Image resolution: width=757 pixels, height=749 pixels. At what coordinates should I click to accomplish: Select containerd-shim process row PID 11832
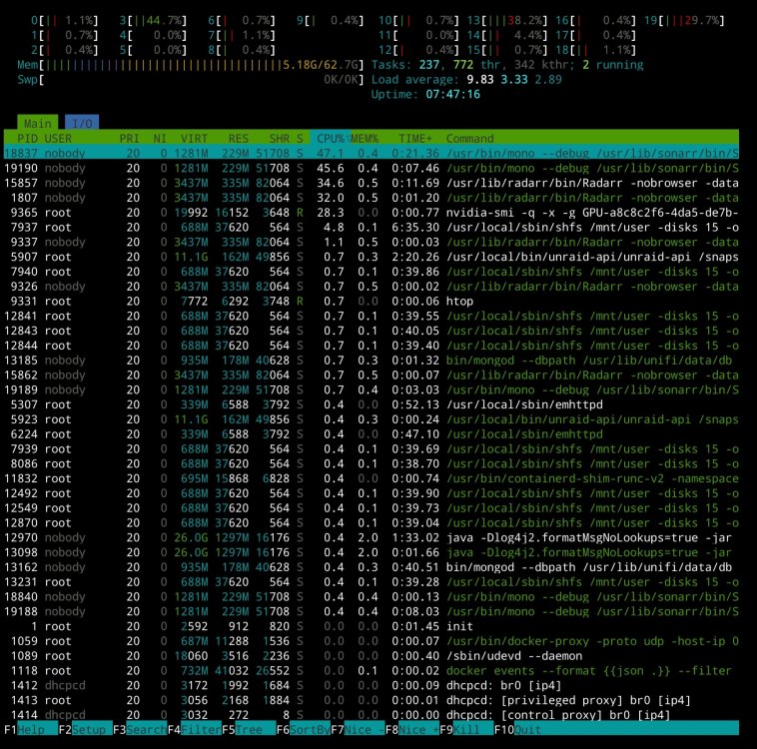pyautogui.click(x=372, y=478)
